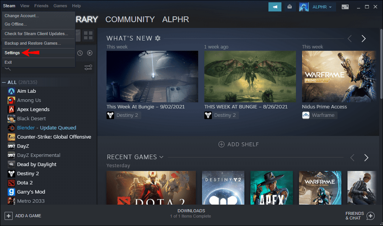Click the Add Shelf button

(x=239, y=144)
